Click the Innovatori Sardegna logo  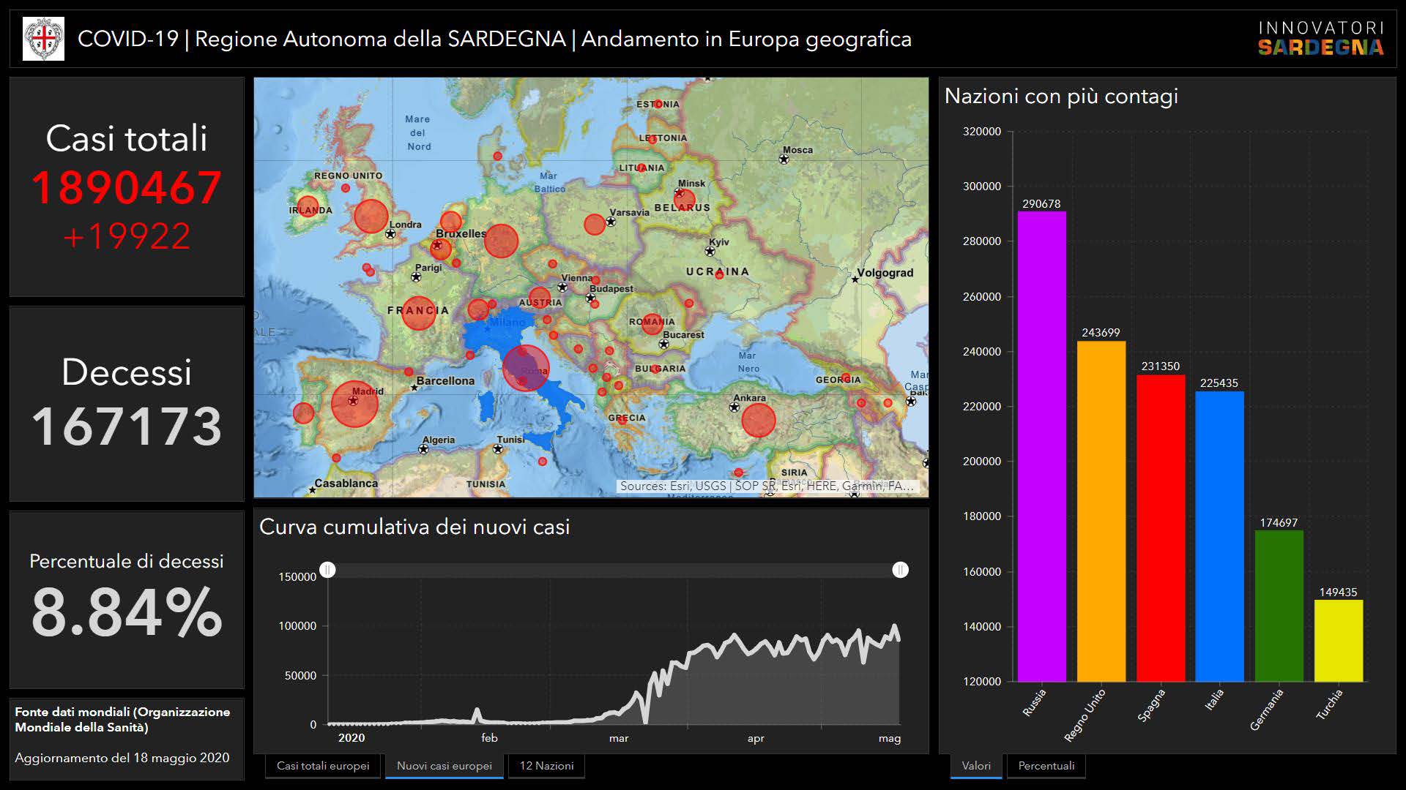tap(1320, 39)
